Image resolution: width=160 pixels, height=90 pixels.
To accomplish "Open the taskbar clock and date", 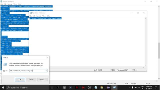I will click(149, 87).
